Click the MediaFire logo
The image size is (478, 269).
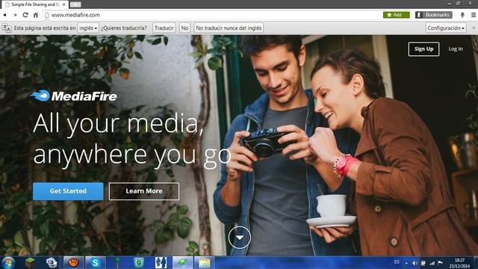click(73, 96)
